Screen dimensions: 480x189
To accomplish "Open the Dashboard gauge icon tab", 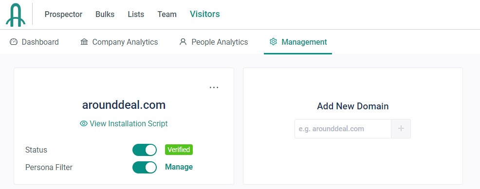I will coord(14,42).
